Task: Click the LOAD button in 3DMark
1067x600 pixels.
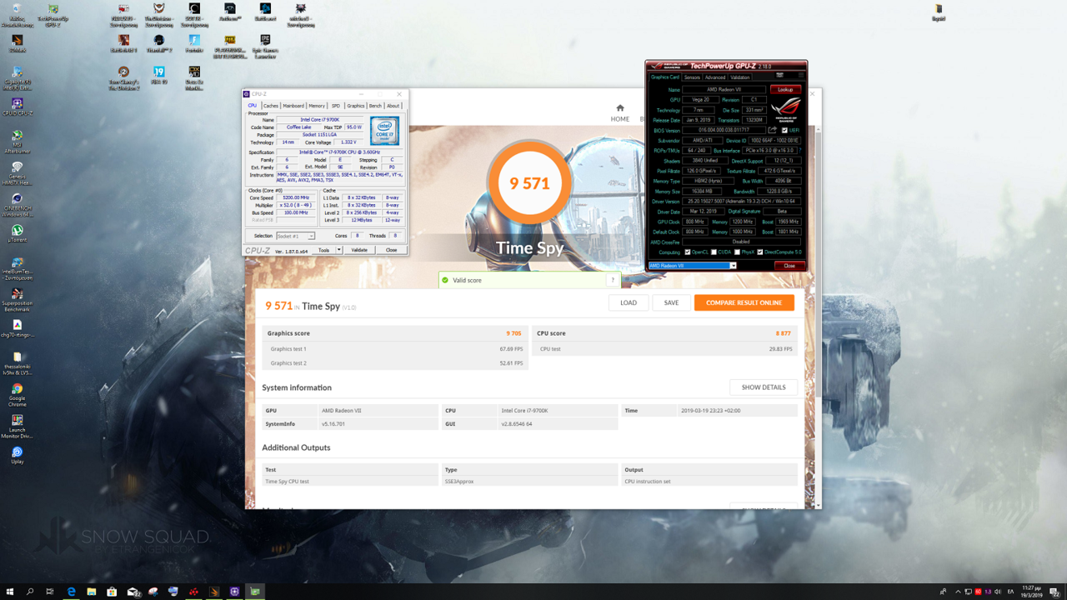Action: coord(629,302)
